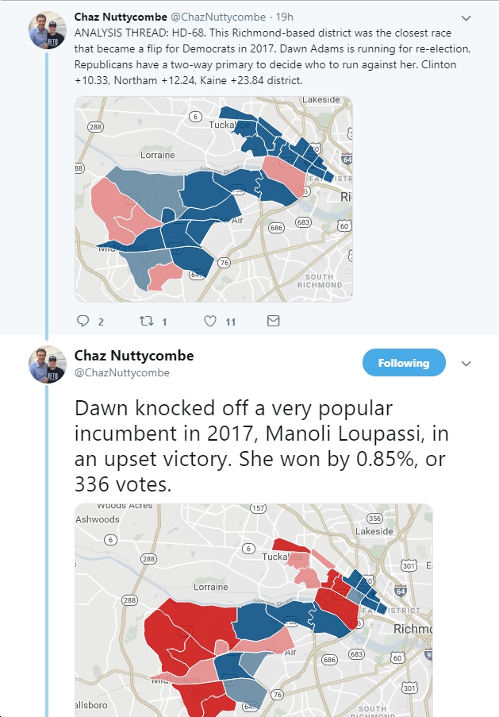Click the like count 11
This screenshot has height=717, width=499.
231,322
